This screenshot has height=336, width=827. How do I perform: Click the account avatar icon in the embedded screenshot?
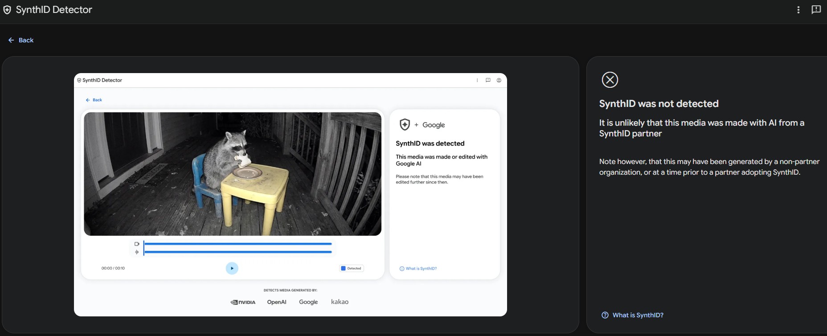[x=499, y=80]
